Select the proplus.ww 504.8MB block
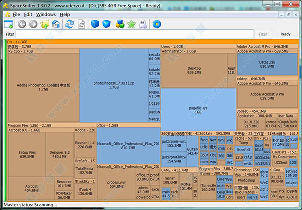The image size is (302, 210). (x=116, y=184)
